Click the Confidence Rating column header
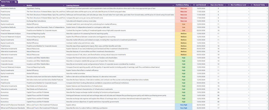Viewport: 269px width, 110px height. [x=184, y=5]
